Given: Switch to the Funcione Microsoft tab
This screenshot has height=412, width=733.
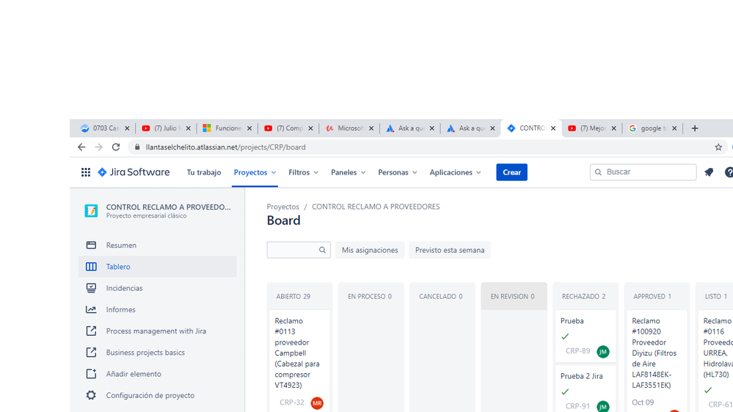Looking at the screenshot, I should [227, 128].
